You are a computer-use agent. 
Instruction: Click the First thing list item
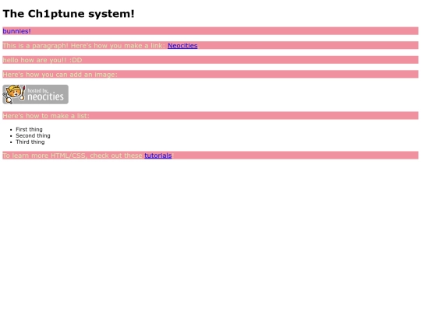click(29, 129)
